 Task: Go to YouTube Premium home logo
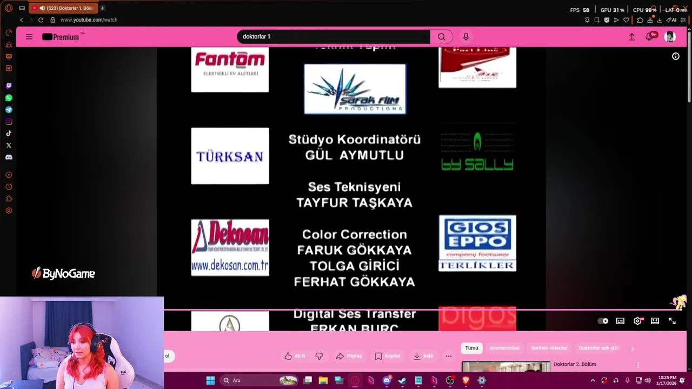tap(61, 37)
